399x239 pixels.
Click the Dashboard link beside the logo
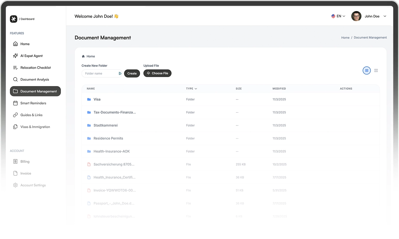click(x=27, y=19)
